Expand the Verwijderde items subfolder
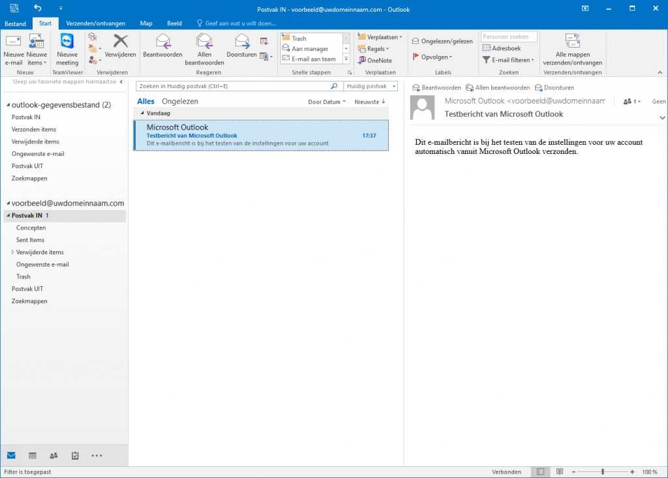The image size is (668, 478). click(x=13, y=252)
